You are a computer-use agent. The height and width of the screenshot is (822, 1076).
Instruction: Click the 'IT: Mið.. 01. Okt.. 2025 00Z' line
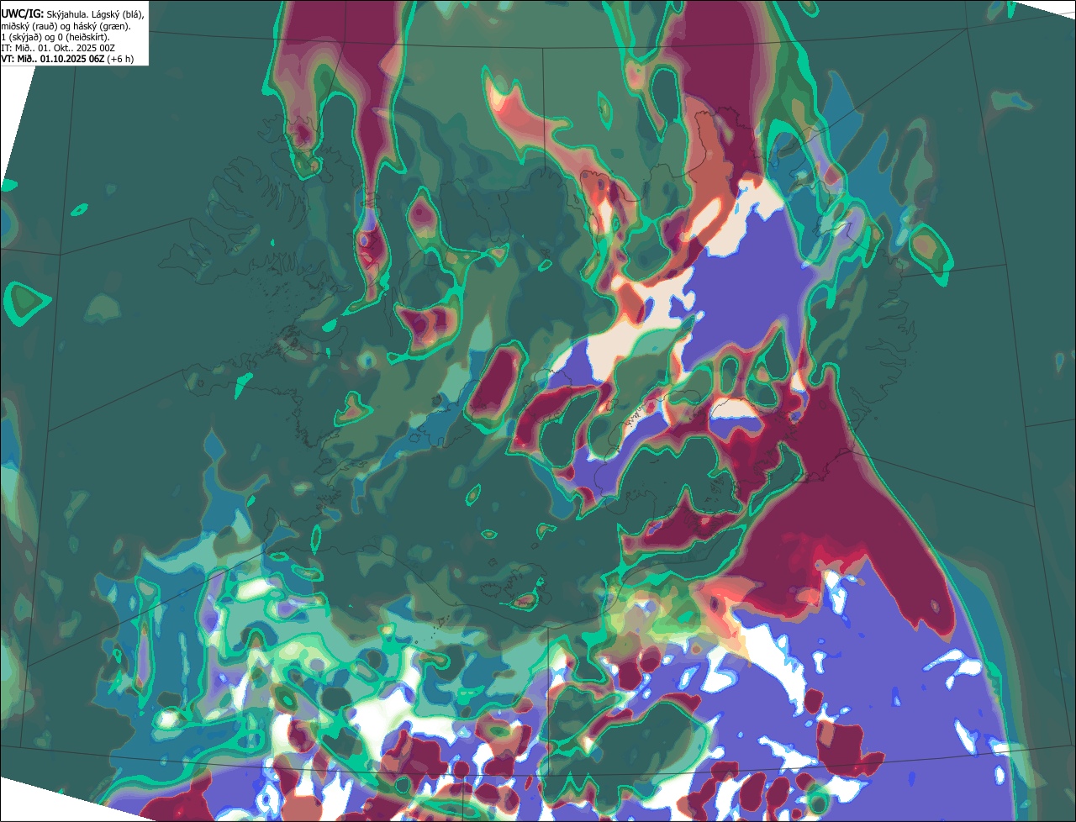coord(58,48)
